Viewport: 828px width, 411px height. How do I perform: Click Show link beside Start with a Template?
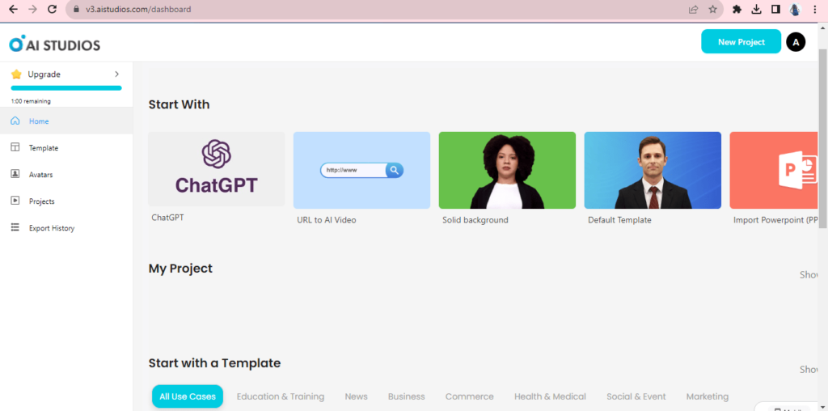[809, 369]
